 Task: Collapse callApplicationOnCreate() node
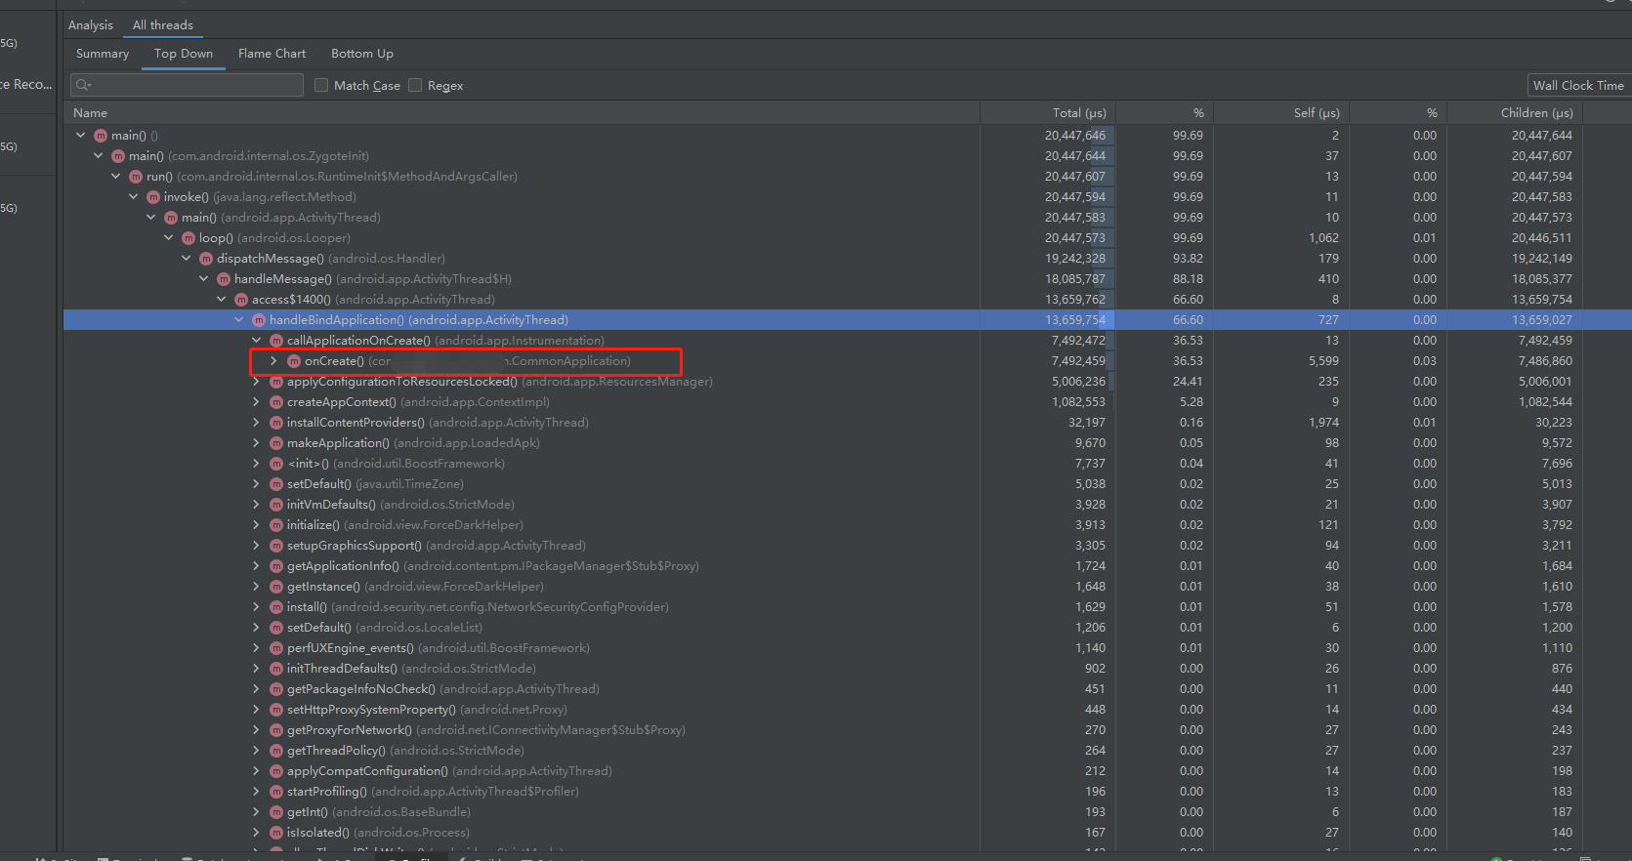point(257,341)
